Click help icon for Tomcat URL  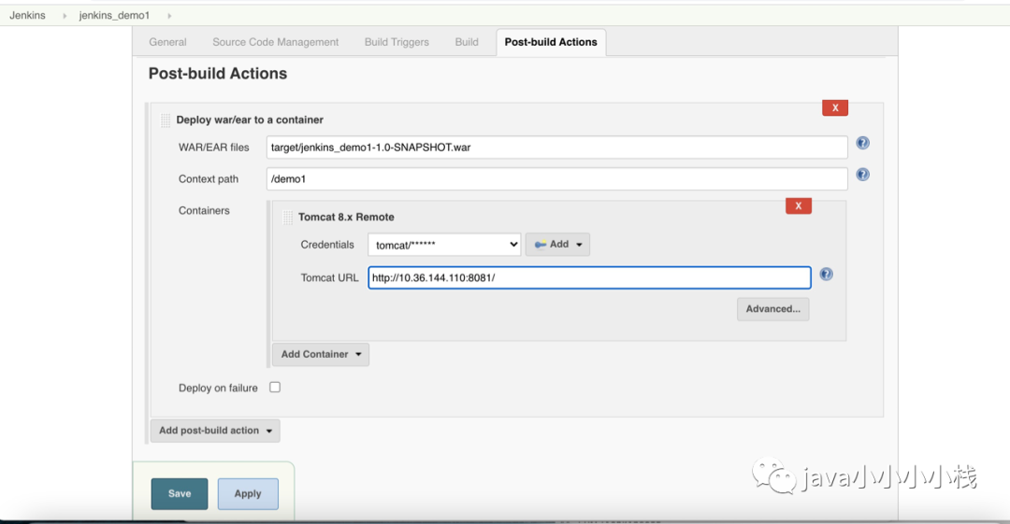coord(826,275)
